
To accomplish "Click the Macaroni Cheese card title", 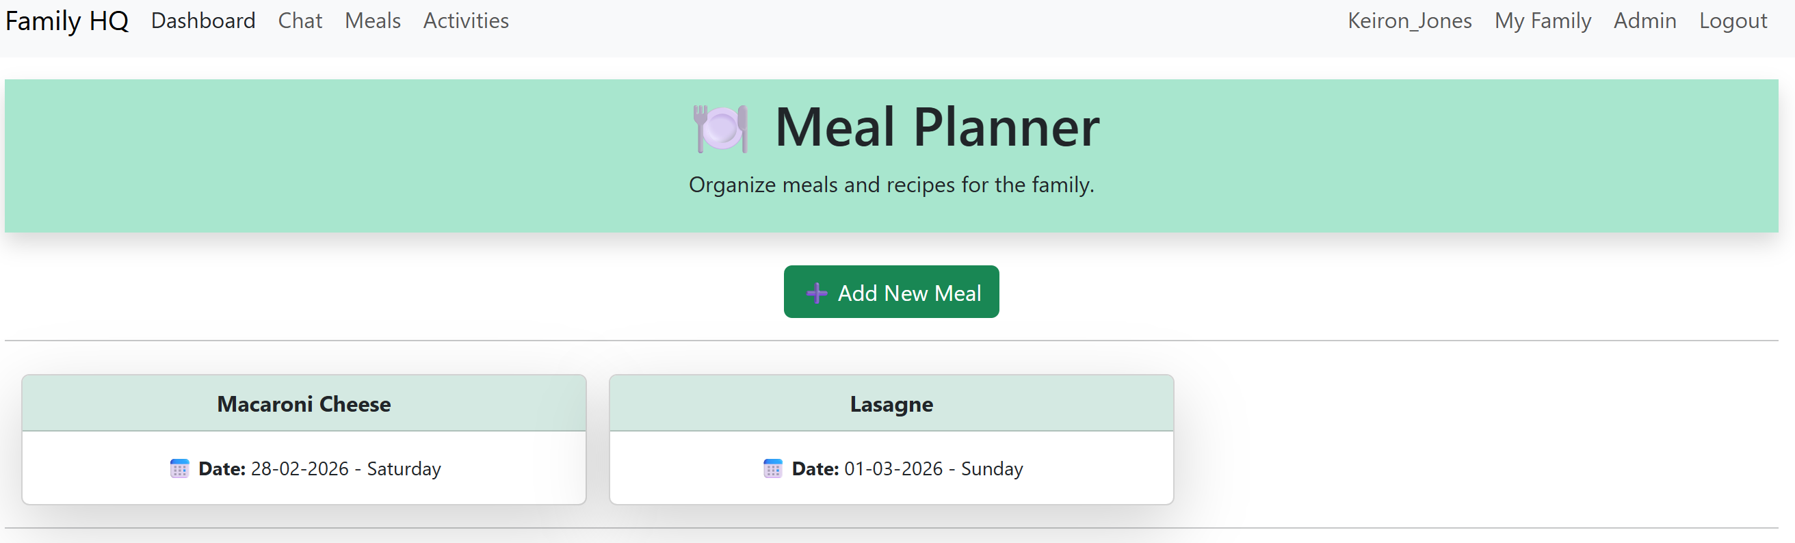I will (x=304, y=403).
